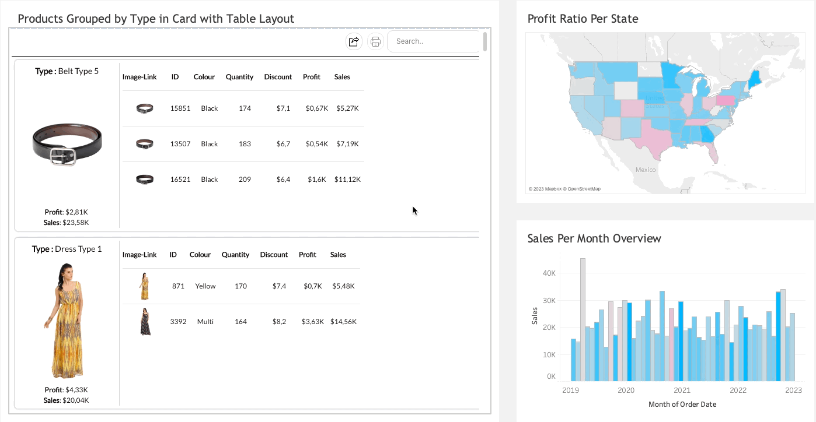Screen dimensions: 816x422
Task: Click the Sales column header in Belt table
Action: (342, 77)
